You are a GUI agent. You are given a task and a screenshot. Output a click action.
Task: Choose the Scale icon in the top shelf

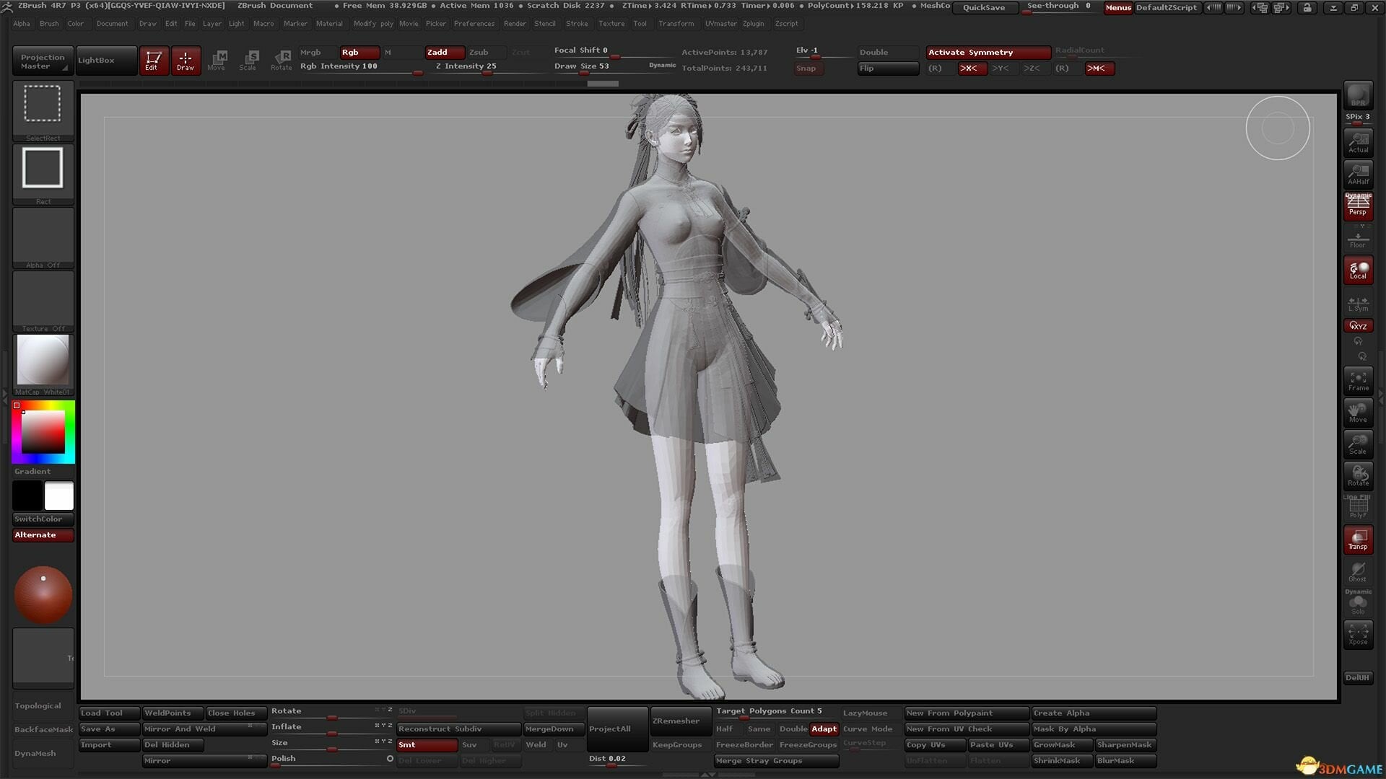[249, 61]
